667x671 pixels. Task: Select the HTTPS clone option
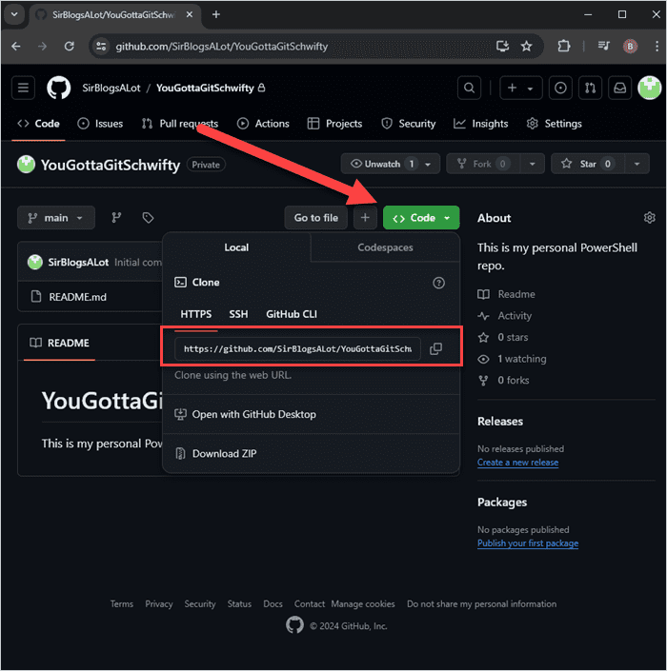pos(195,314)
